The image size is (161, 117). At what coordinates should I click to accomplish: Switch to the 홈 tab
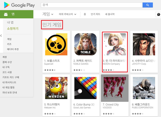point(85,14)
